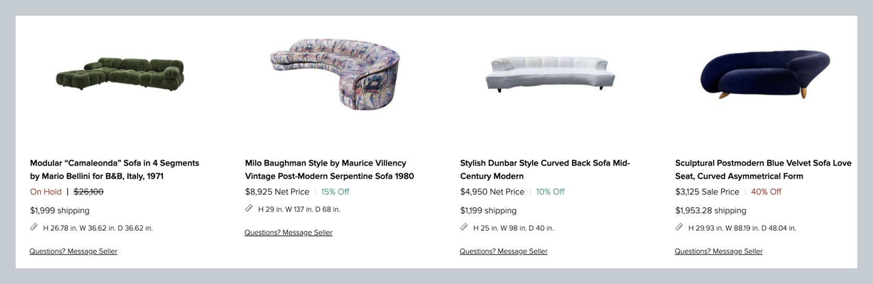Message seller about the Camaleonda sofa
The width and height of the screenshot is (873, 284).
click(x=73, y=251)
